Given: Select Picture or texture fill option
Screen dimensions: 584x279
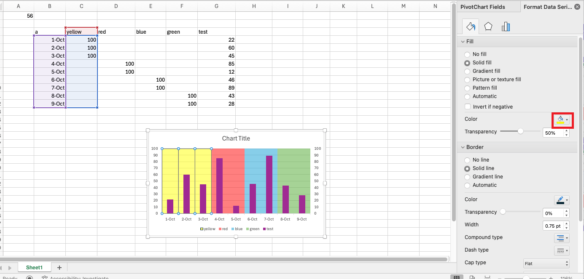Looking at the screenshot, I should click(x=467, y=80).
